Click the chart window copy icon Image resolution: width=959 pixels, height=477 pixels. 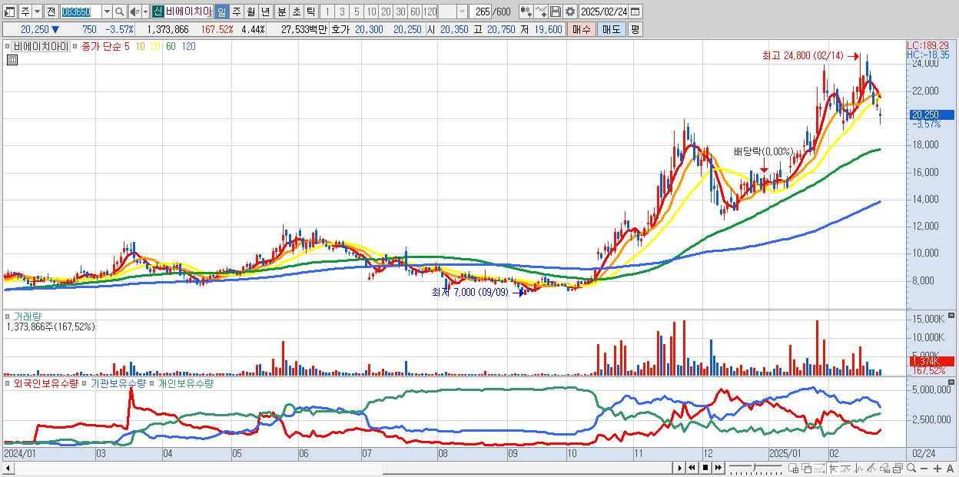point(898,468)
